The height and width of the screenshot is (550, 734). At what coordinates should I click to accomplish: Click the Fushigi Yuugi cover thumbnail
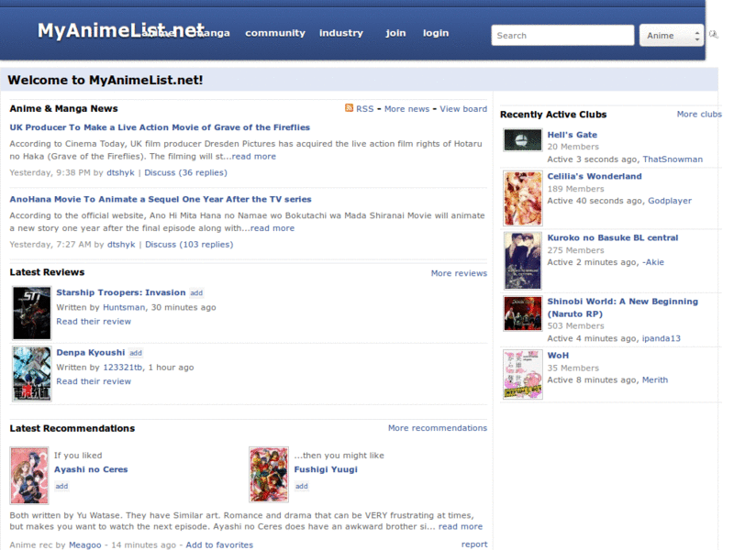pos(269,474)
